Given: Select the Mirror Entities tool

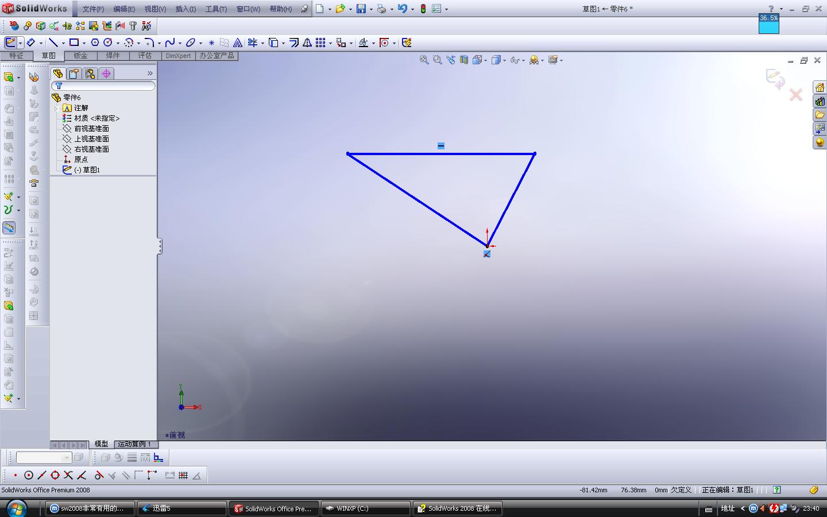Looking at the screenshot, I should [307, 43].
